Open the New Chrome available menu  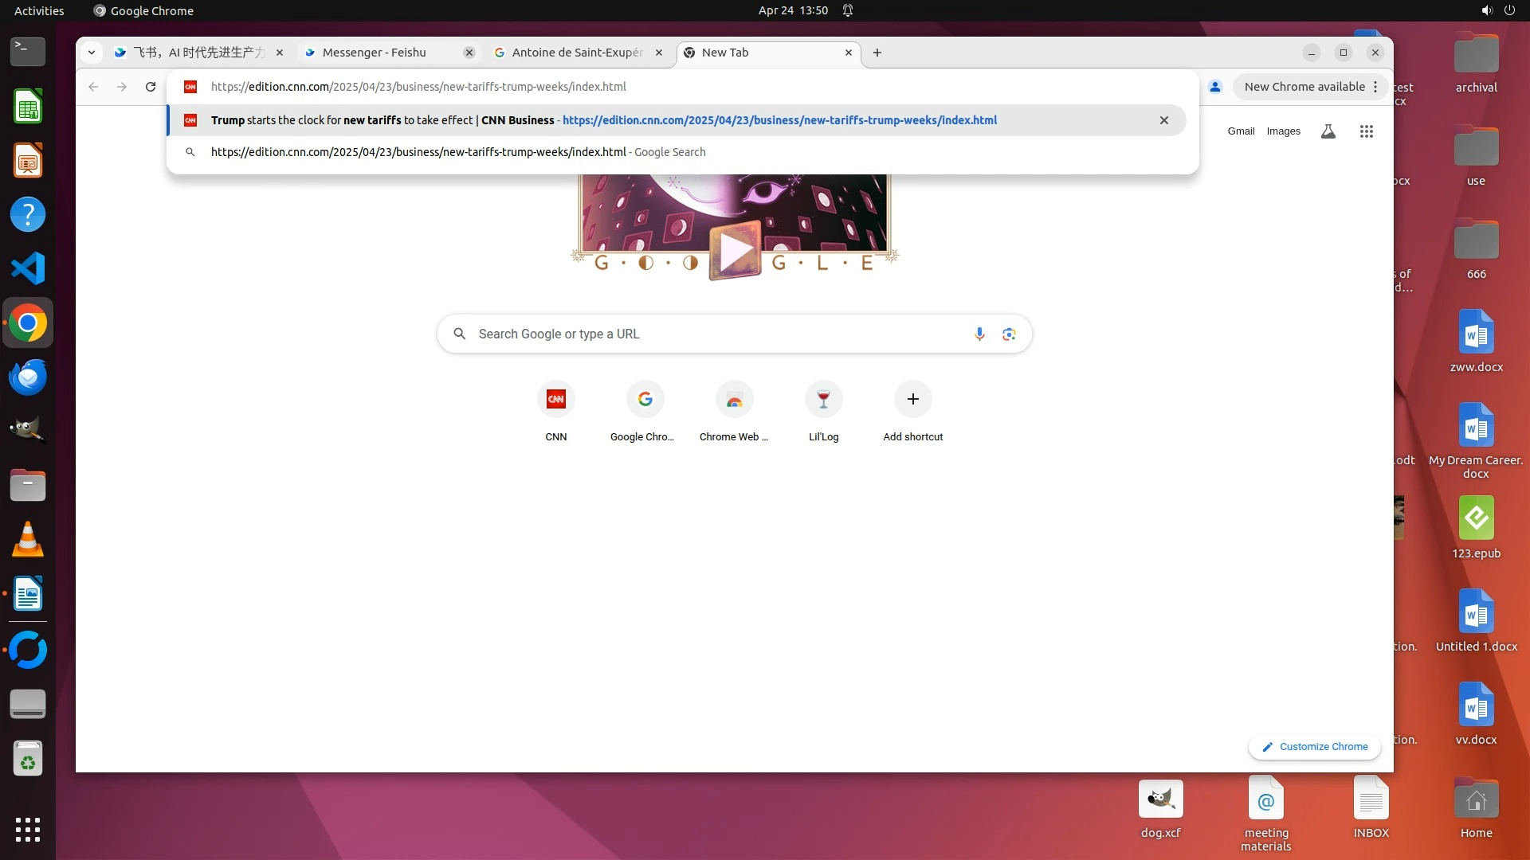[1311, 87]
